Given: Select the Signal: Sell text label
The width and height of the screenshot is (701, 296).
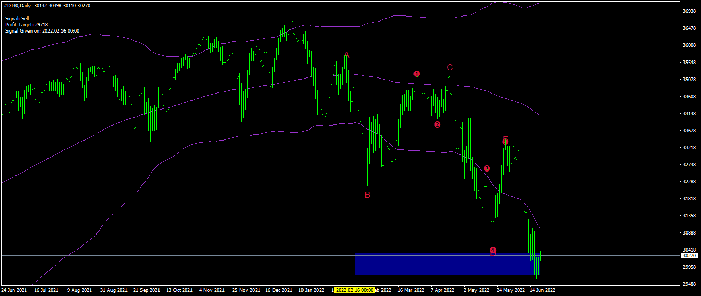Looking at the screenshot, I should coord(17,18).
